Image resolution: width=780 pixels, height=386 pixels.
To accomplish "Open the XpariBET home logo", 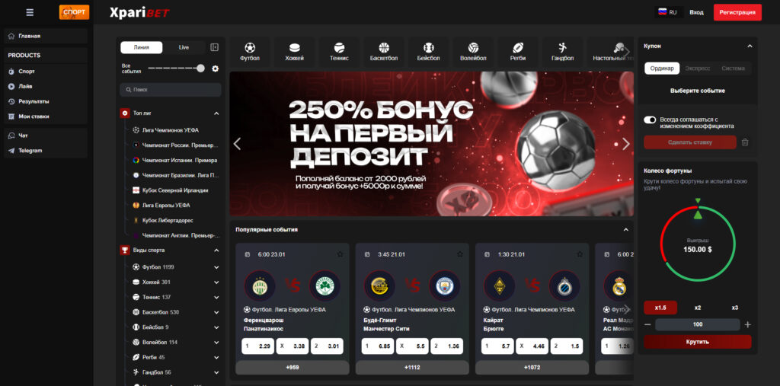I will click(x=140, y=12).
